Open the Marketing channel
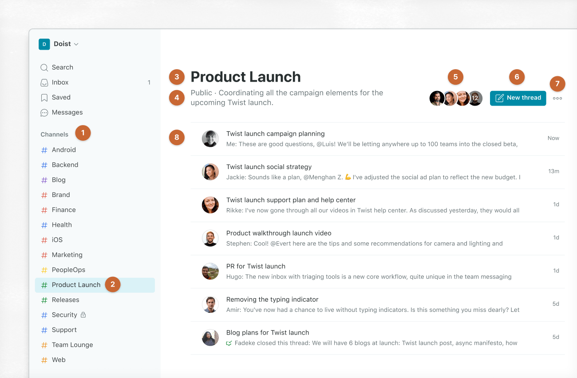This screenshot has width=577, height=378. tap(67, 255)
